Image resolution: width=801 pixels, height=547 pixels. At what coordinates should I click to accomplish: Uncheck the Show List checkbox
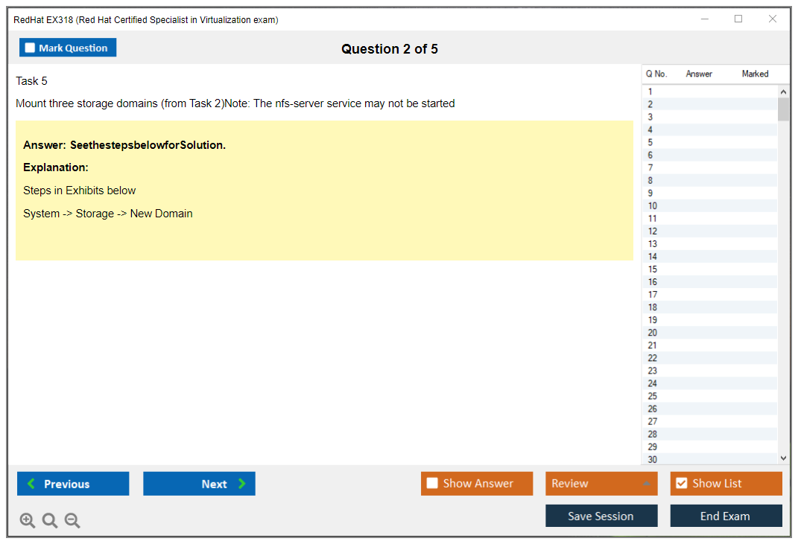tap(681, 484)
